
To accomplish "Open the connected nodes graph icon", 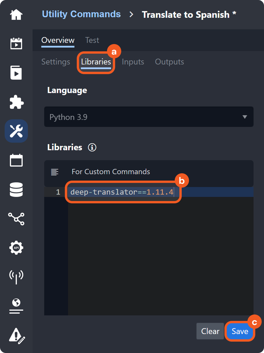I will 16,219.
